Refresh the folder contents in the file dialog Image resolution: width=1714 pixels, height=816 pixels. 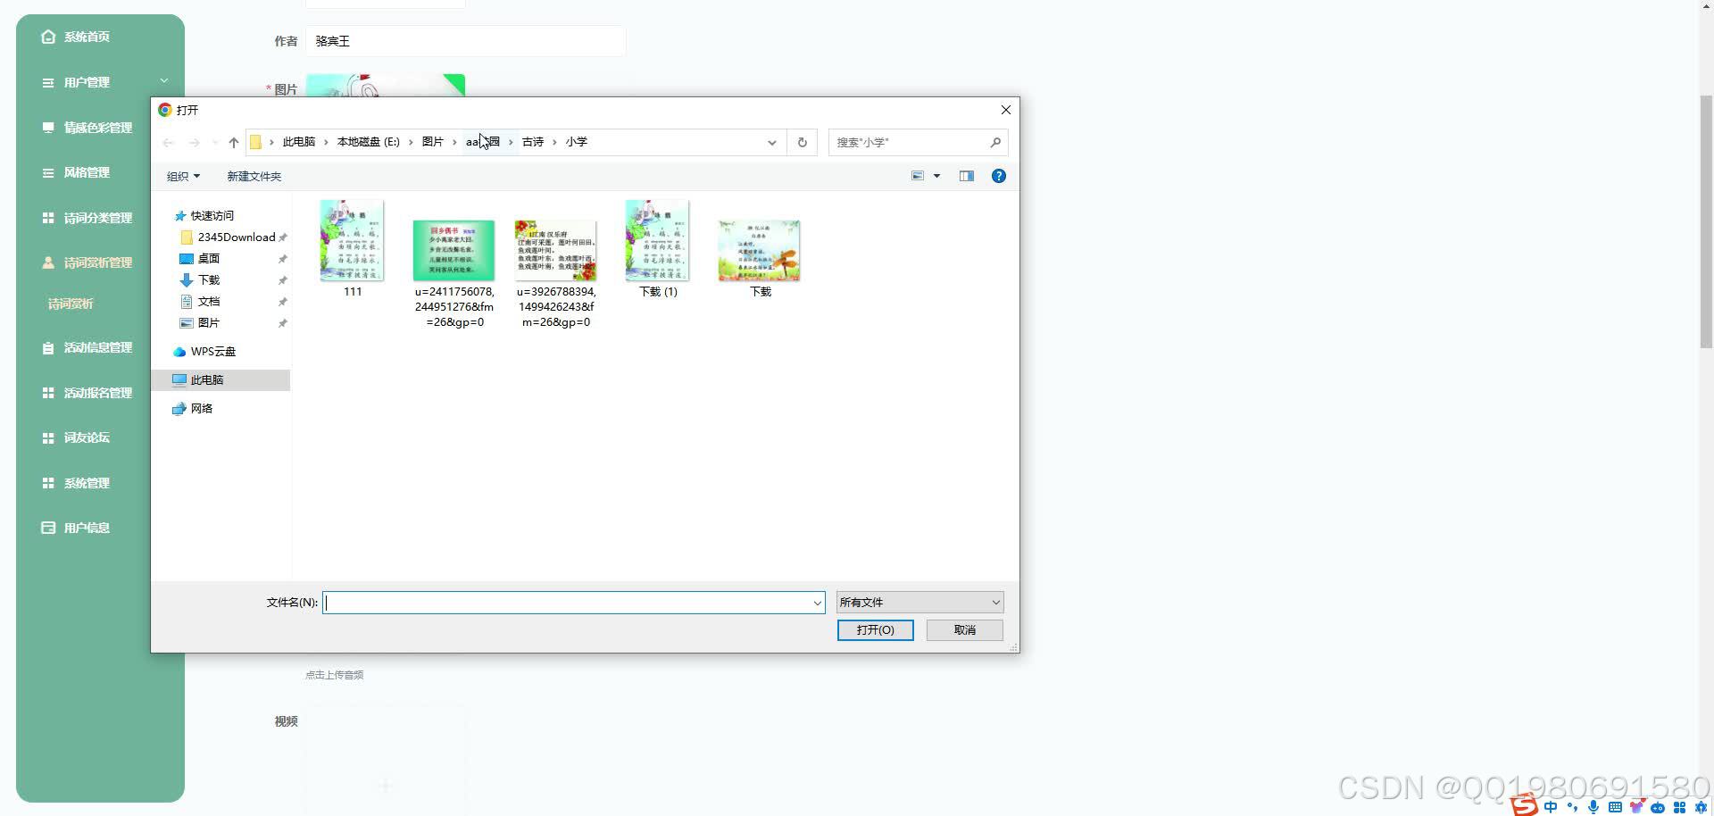802,142
